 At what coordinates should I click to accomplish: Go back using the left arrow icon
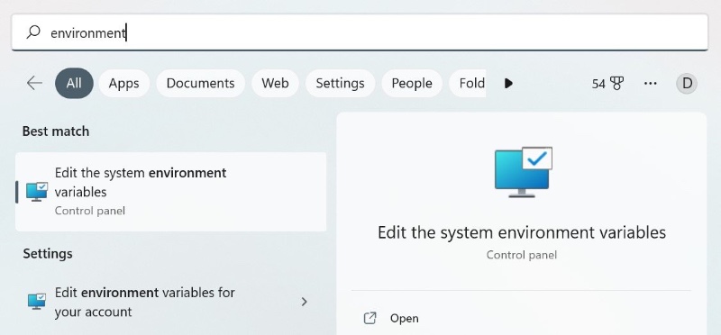(x=34, y=83)
